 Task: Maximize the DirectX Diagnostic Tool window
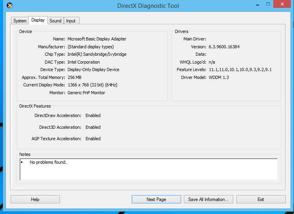tap(268, 4)
